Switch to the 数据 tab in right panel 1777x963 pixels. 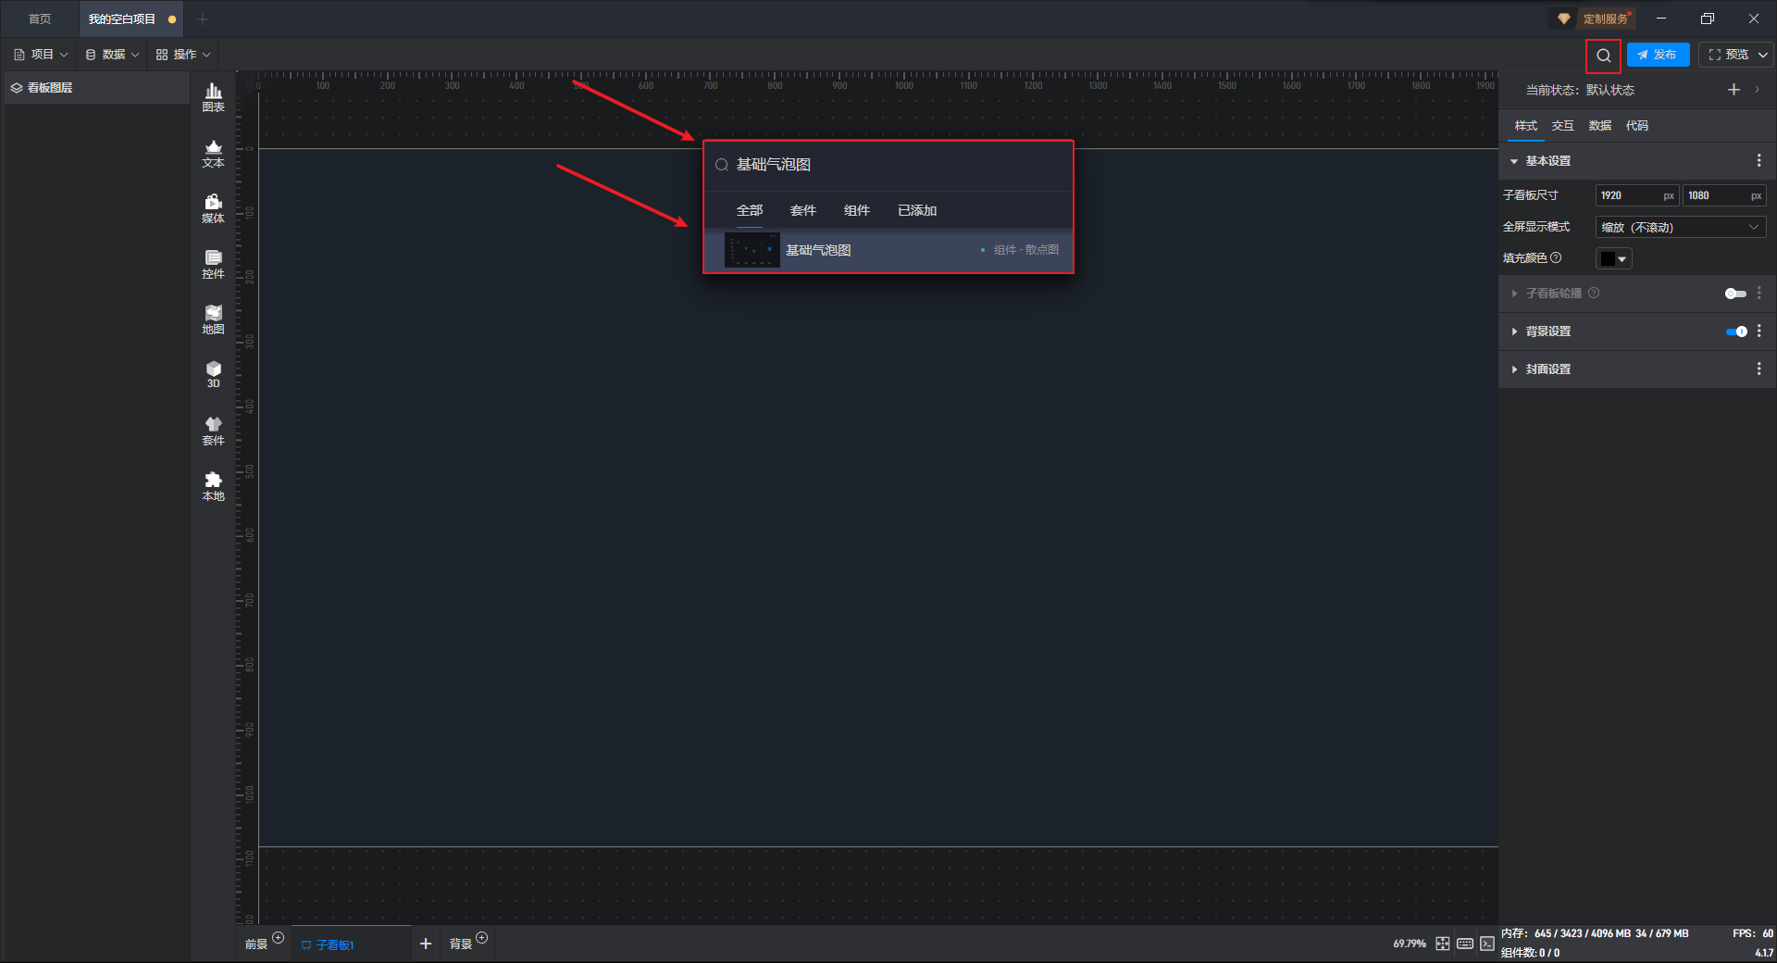[x=1599, y=126]
